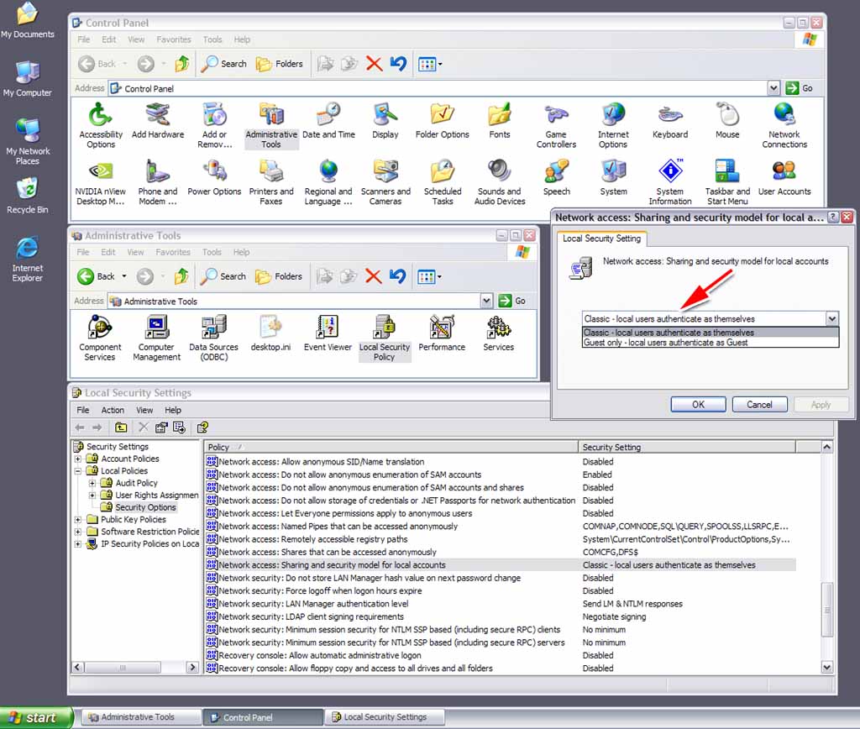
Task: Expand the Account Policies tree node
Action: [x=78, y=459]
